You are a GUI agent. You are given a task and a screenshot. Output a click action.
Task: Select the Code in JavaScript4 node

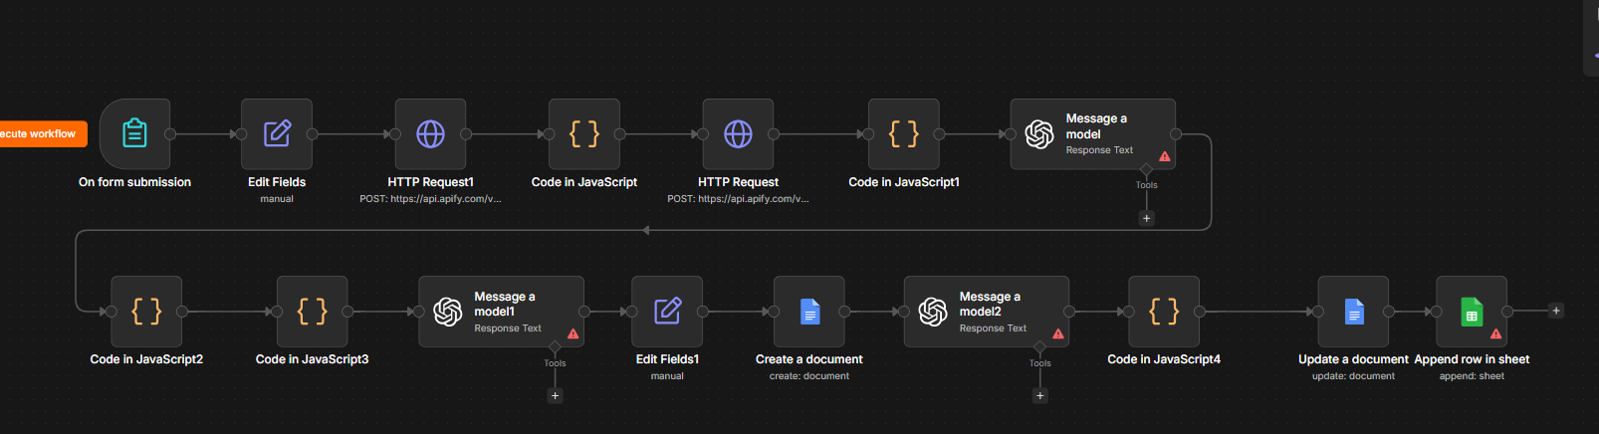(x=1164, y=312)
